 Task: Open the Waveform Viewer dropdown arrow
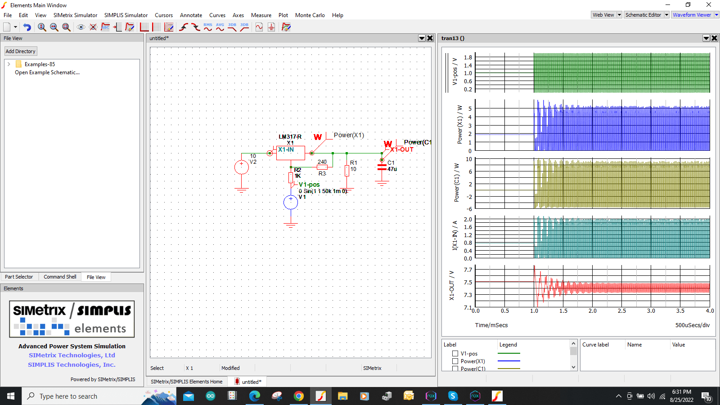click(x=715, y=14)
